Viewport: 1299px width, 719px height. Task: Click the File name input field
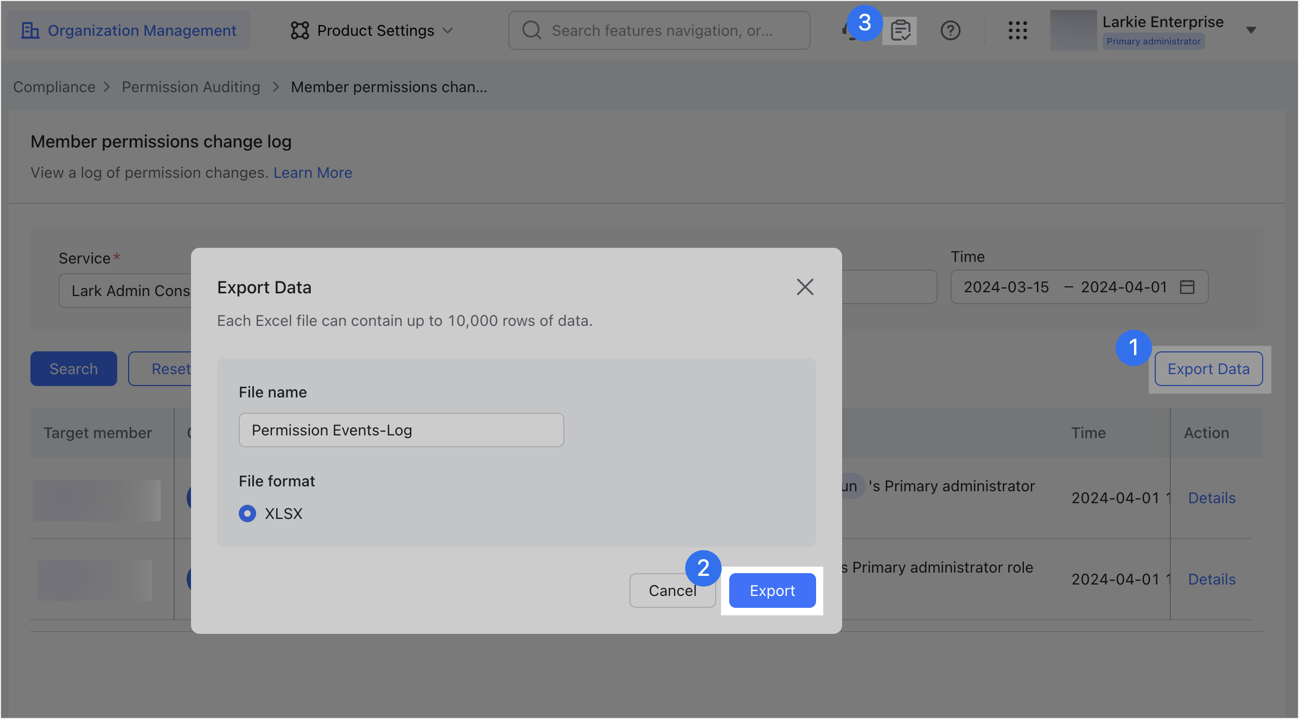click(x=401, y=430)
